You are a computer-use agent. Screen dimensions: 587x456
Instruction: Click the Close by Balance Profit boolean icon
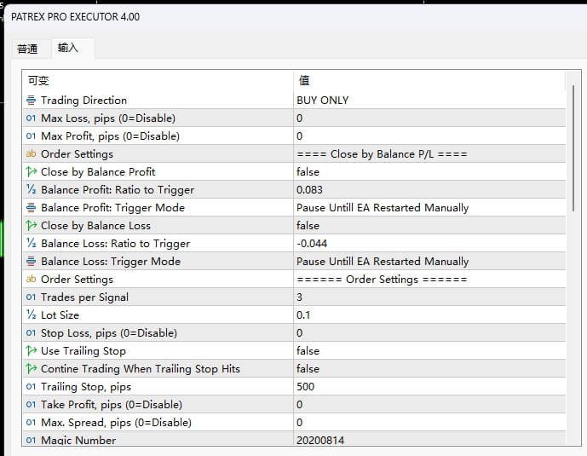point(31,172)
